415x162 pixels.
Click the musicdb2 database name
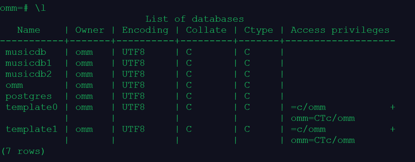(x=28, y=75)
